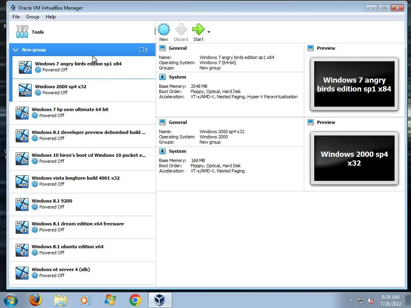This screenshot has height=308, width=411.
Task: Open the Group menu
Action: click(33, 17)
